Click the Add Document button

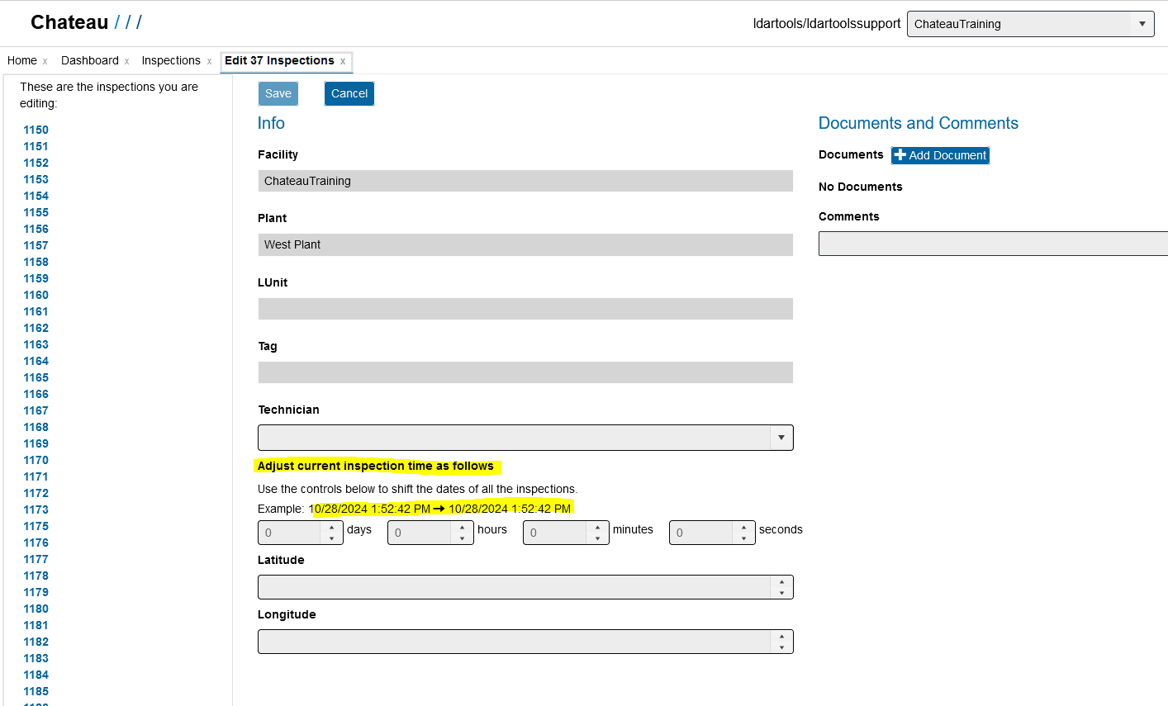940,155
